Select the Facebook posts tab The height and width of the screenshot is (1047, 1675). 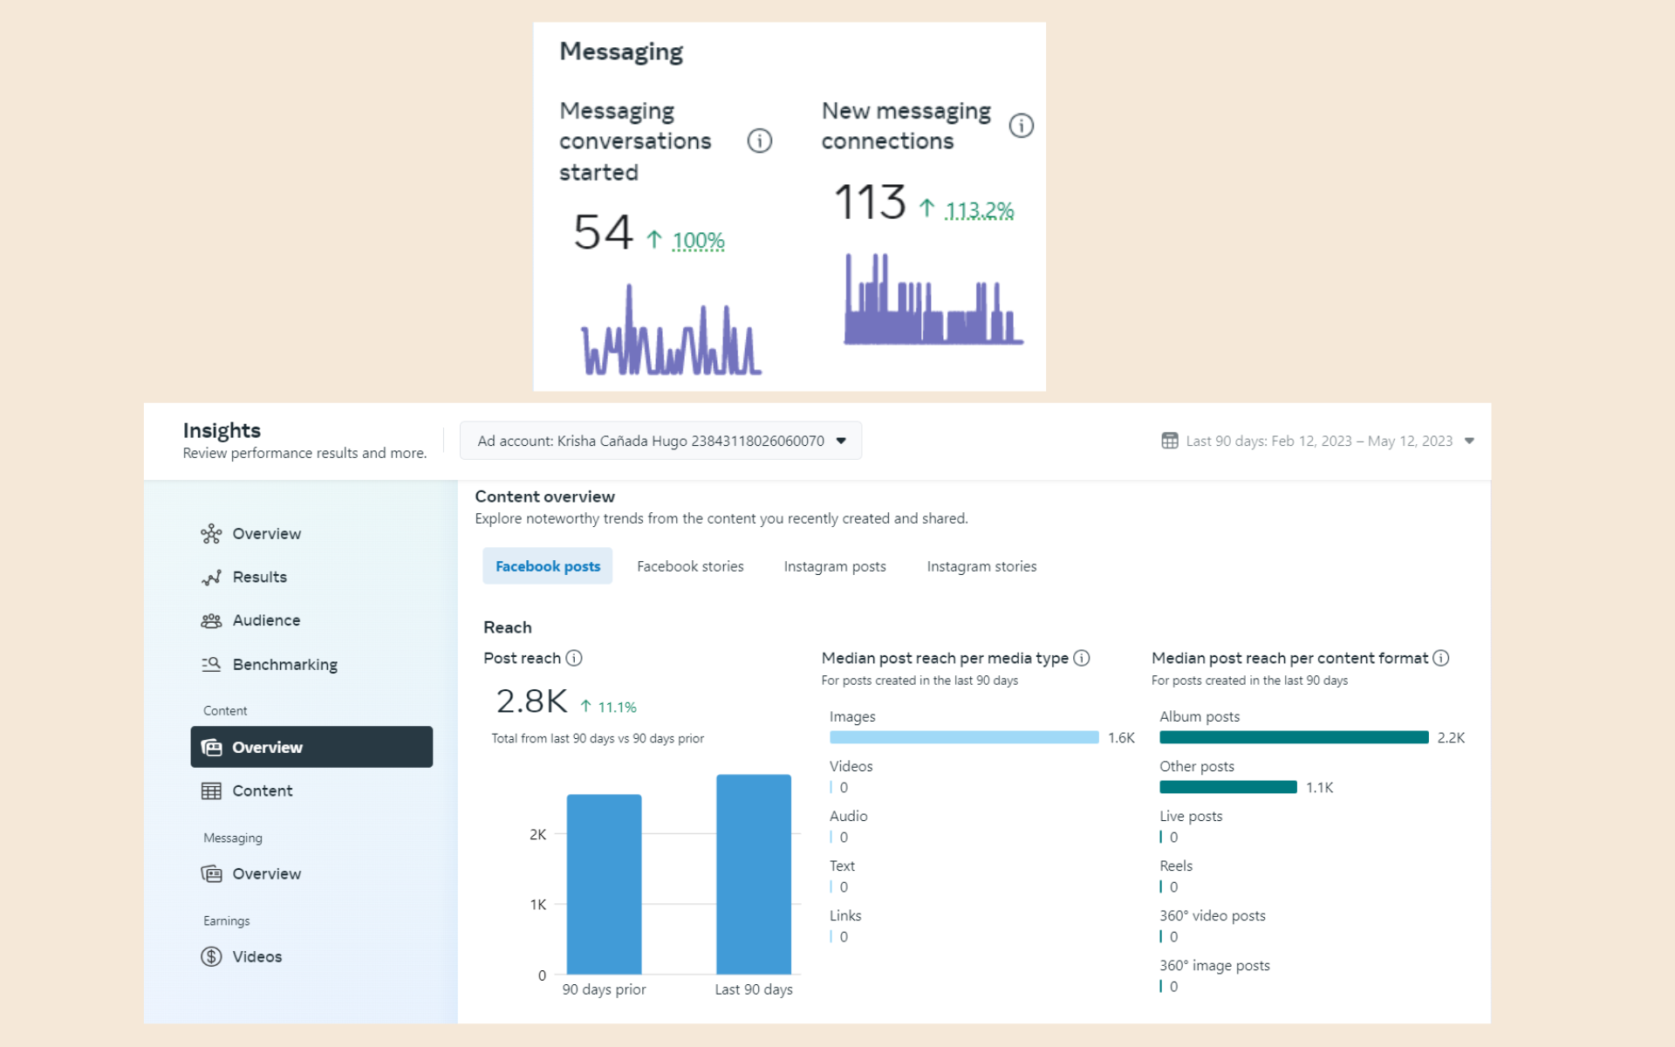548,566
